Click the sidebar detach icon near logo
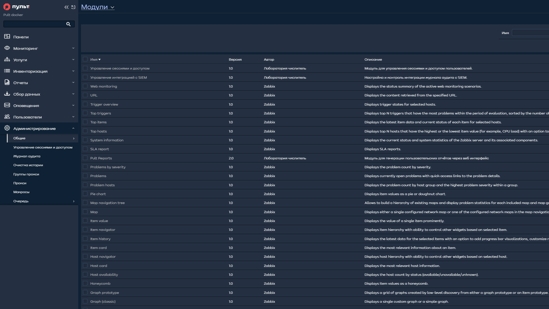This screenshot has width=549, height=309. 73,7
